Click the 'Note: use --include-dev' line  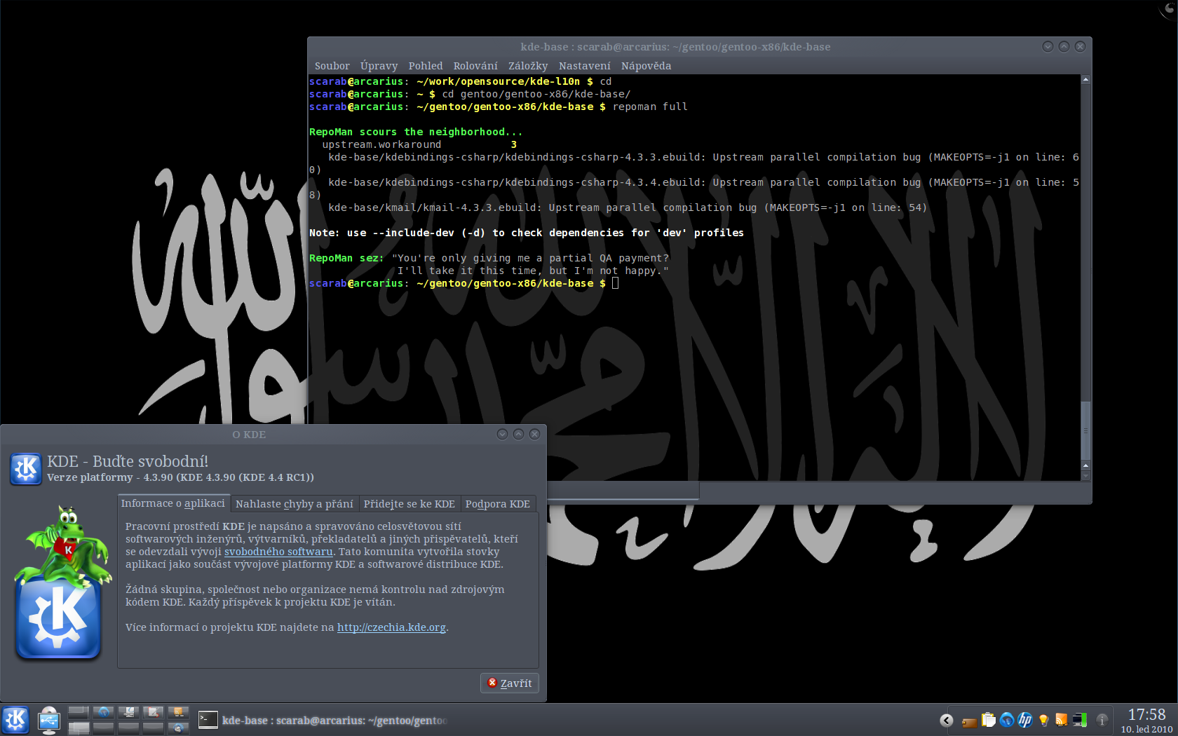527,233
